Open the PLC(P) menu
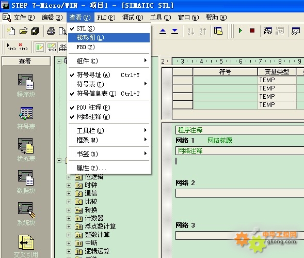This screenshot has width=304, height=258. tap(106, 18)
